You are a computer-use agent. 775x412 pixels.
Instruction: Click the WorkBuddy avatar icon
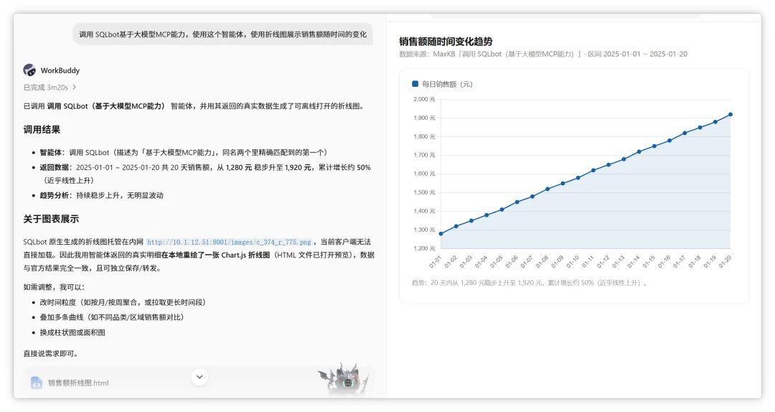(29, 70)
